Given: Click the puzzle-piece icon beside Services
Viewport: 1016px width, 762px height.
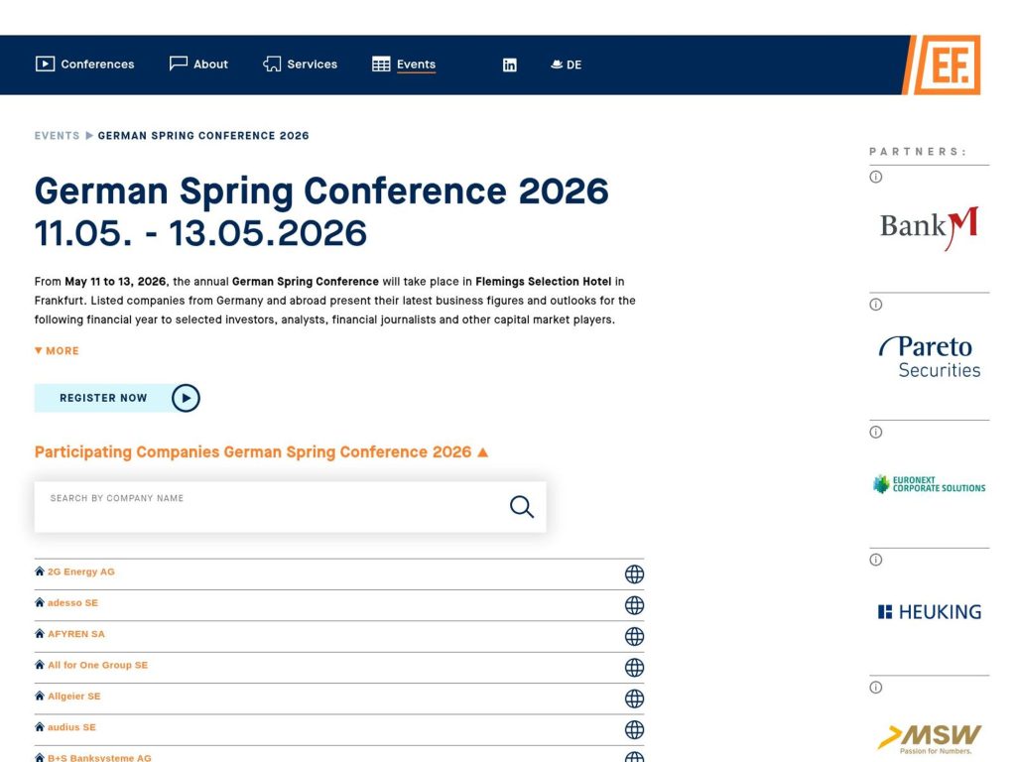Looking at the screenshot, I should [271, 63].
